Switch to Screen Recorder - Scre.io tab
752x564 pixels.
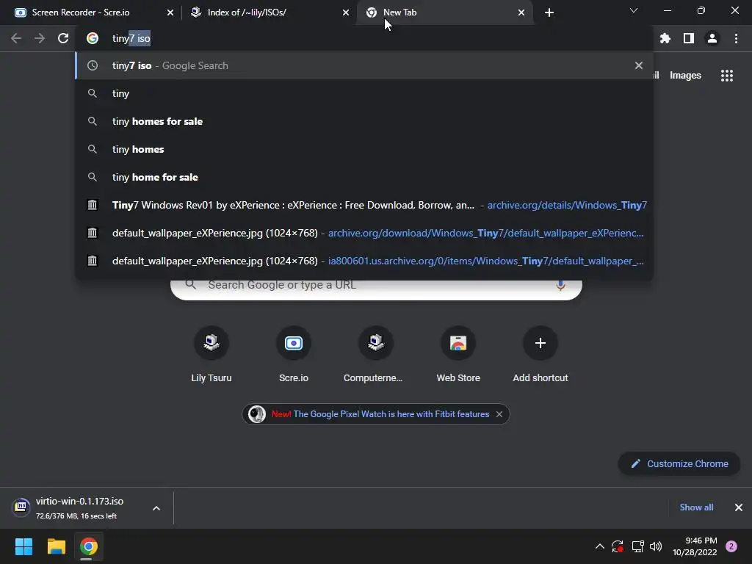(91, 12)
